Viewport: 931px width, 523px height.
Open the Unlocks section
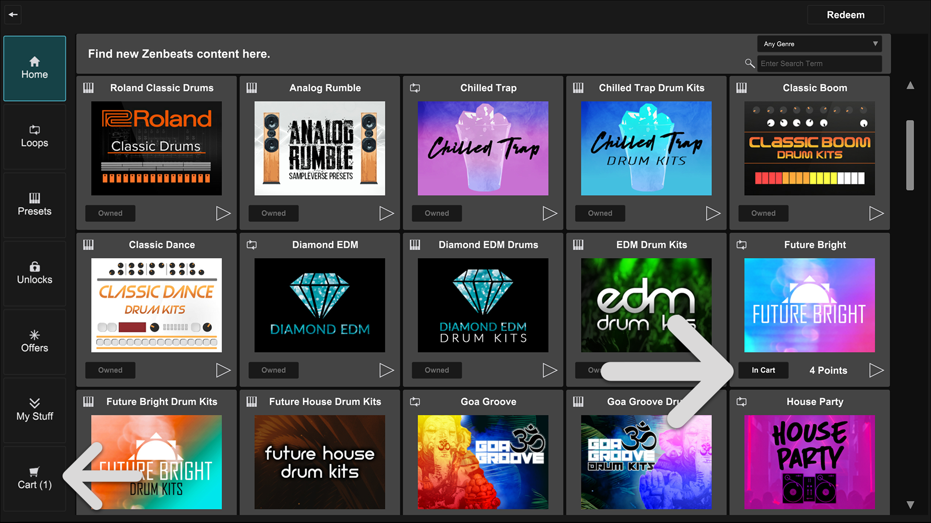34,273
